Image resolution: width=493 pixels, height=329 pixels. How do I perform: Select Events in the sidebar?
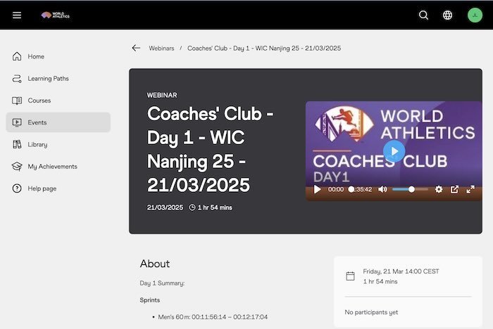(x=58, y=122)
